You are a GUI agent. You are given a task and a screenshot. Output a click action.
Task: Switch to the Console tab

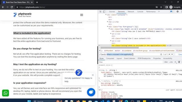click(140, 12)
